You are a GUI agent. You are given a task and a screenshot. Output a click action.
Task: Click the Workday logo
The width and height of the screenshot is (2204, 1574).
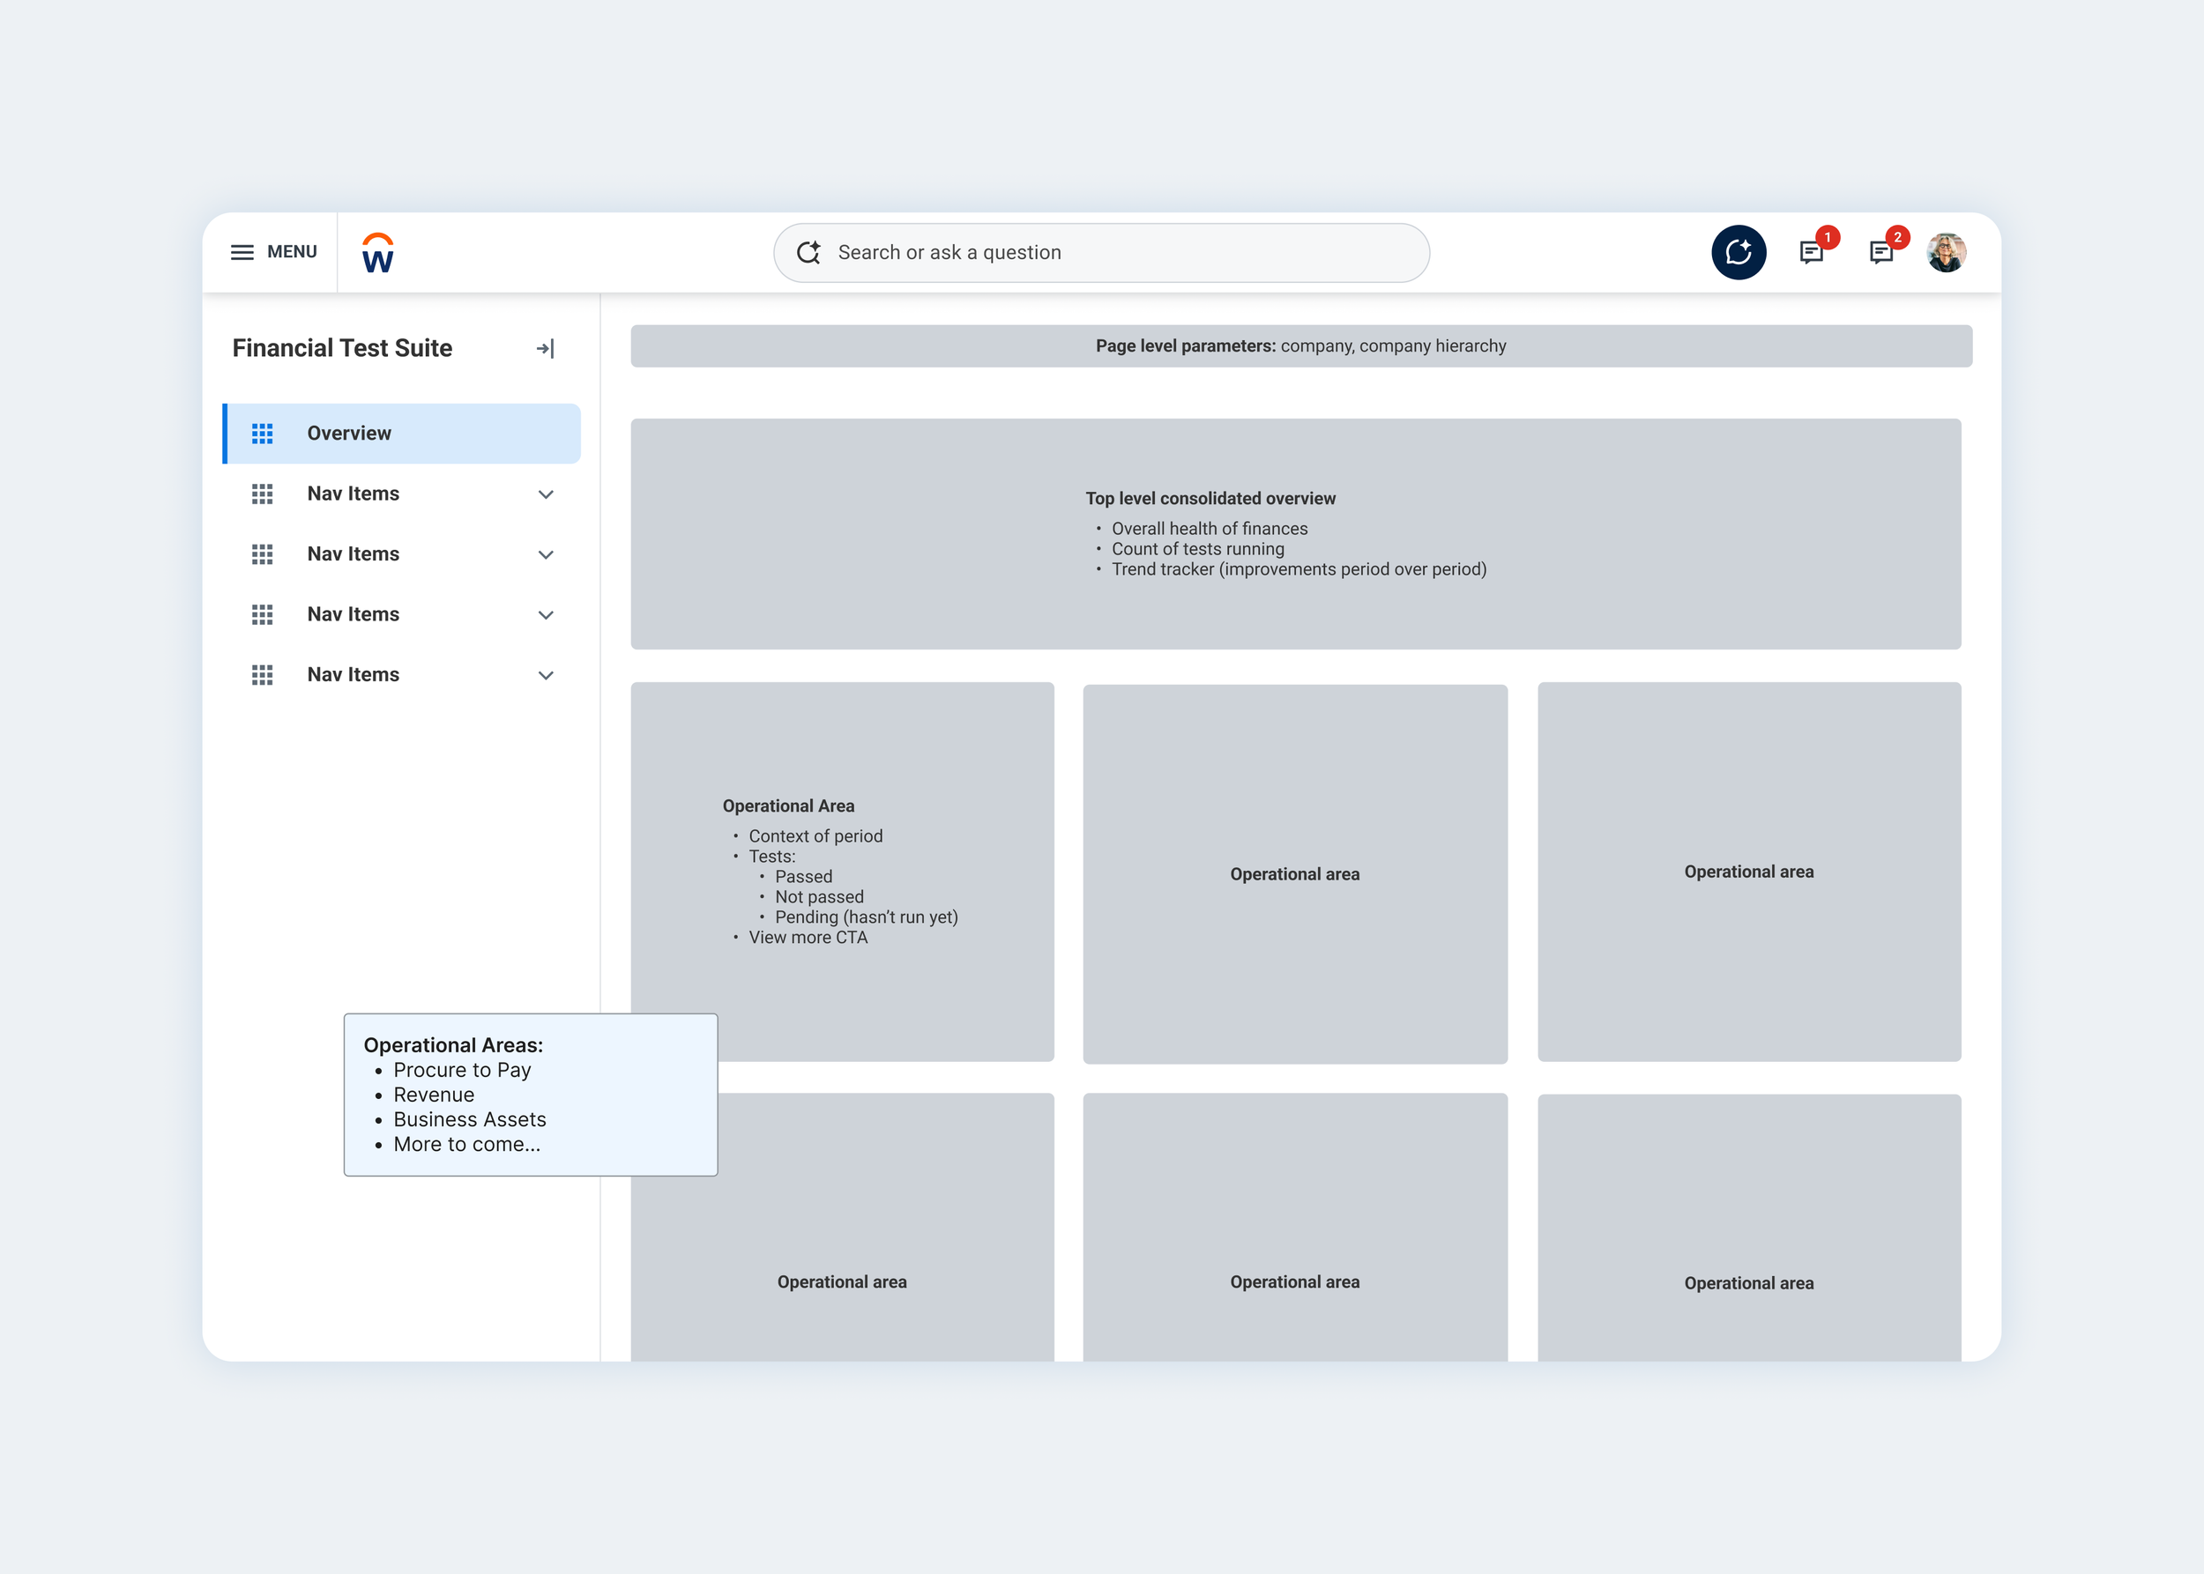377,253
